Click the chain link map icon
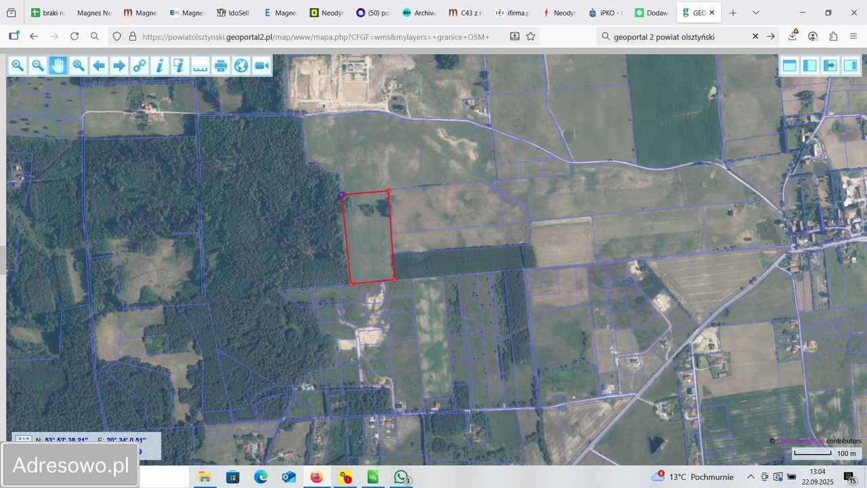The width and height of the screenshot is (867, 488). click(140, 66)
